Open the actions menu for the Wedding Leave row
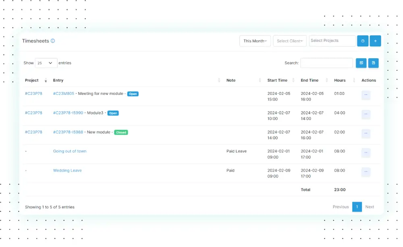 (366, 172)
